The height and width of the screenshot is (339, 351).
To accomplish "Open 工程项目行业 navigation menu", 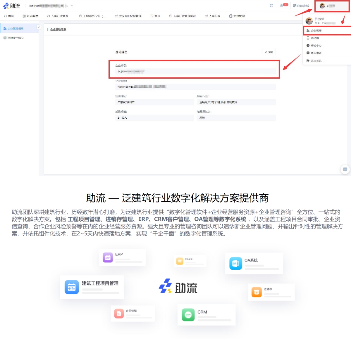I will [92, 16].
